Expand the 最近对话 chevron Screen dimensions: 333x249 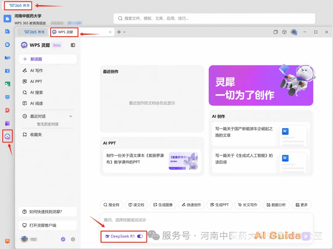(x=71, y=116)
